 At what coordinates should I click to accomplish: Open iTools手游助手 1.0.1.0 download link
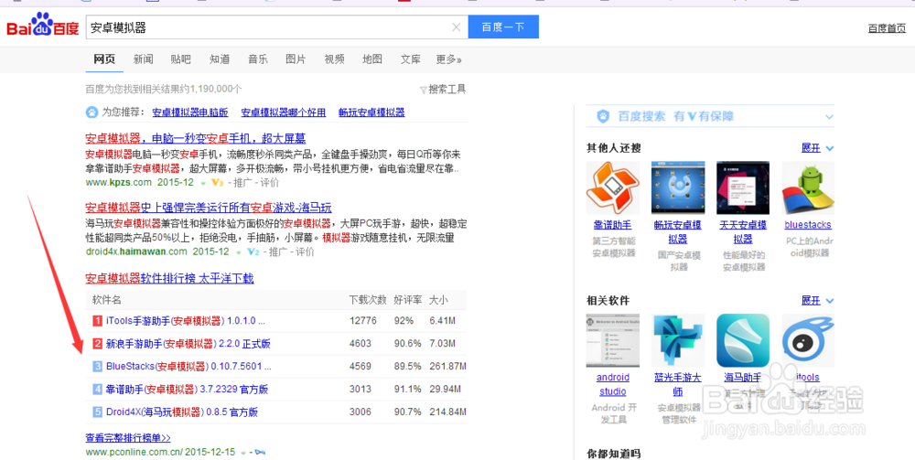(186, 321)
